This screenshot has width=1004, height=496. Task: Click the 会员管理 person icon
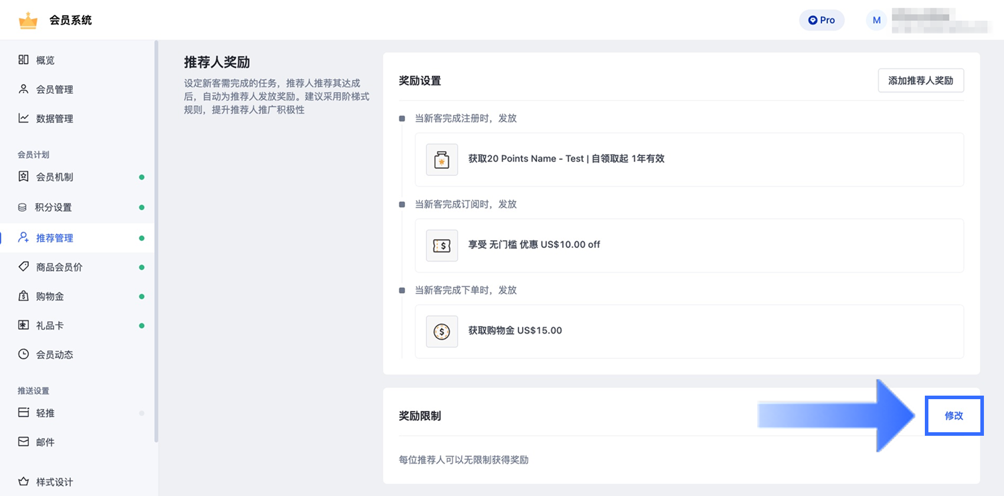click(x=24, y=89)
